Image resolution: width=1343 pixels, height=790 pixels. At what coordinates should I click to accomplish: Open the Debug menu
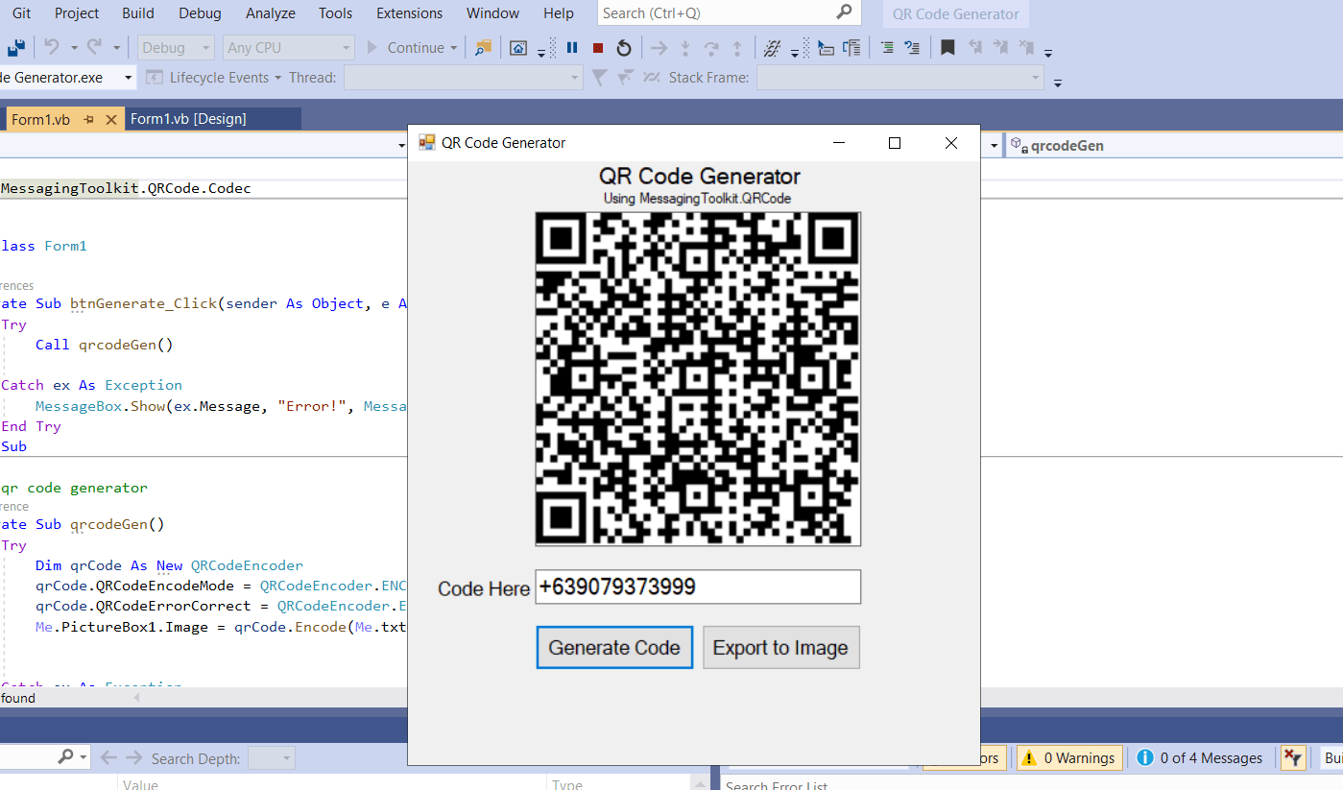coord(199,12)
